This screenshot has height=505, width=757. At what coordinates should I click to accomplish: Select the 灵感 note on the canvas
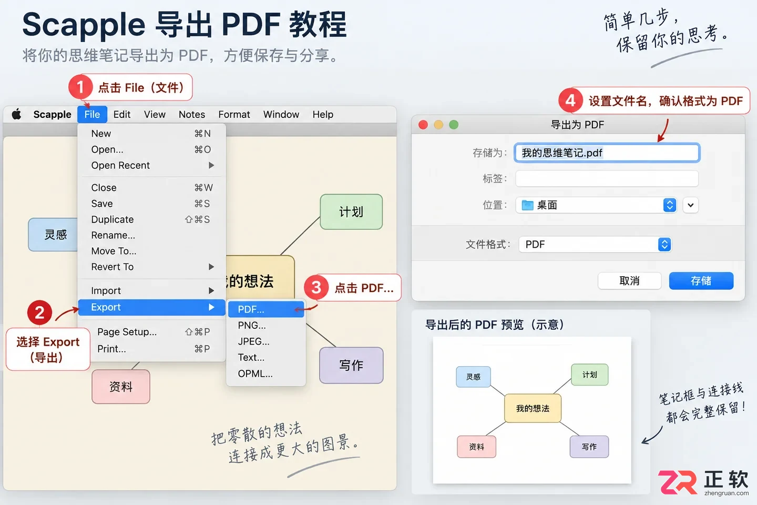(x=53, y=235)
